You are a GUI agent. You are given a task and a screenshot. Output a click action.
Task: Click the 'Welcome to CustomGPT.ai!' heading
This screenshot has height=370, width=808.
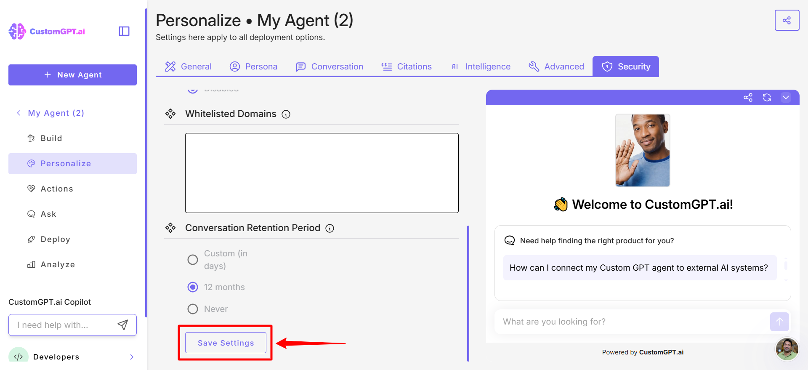coord(652,205)
